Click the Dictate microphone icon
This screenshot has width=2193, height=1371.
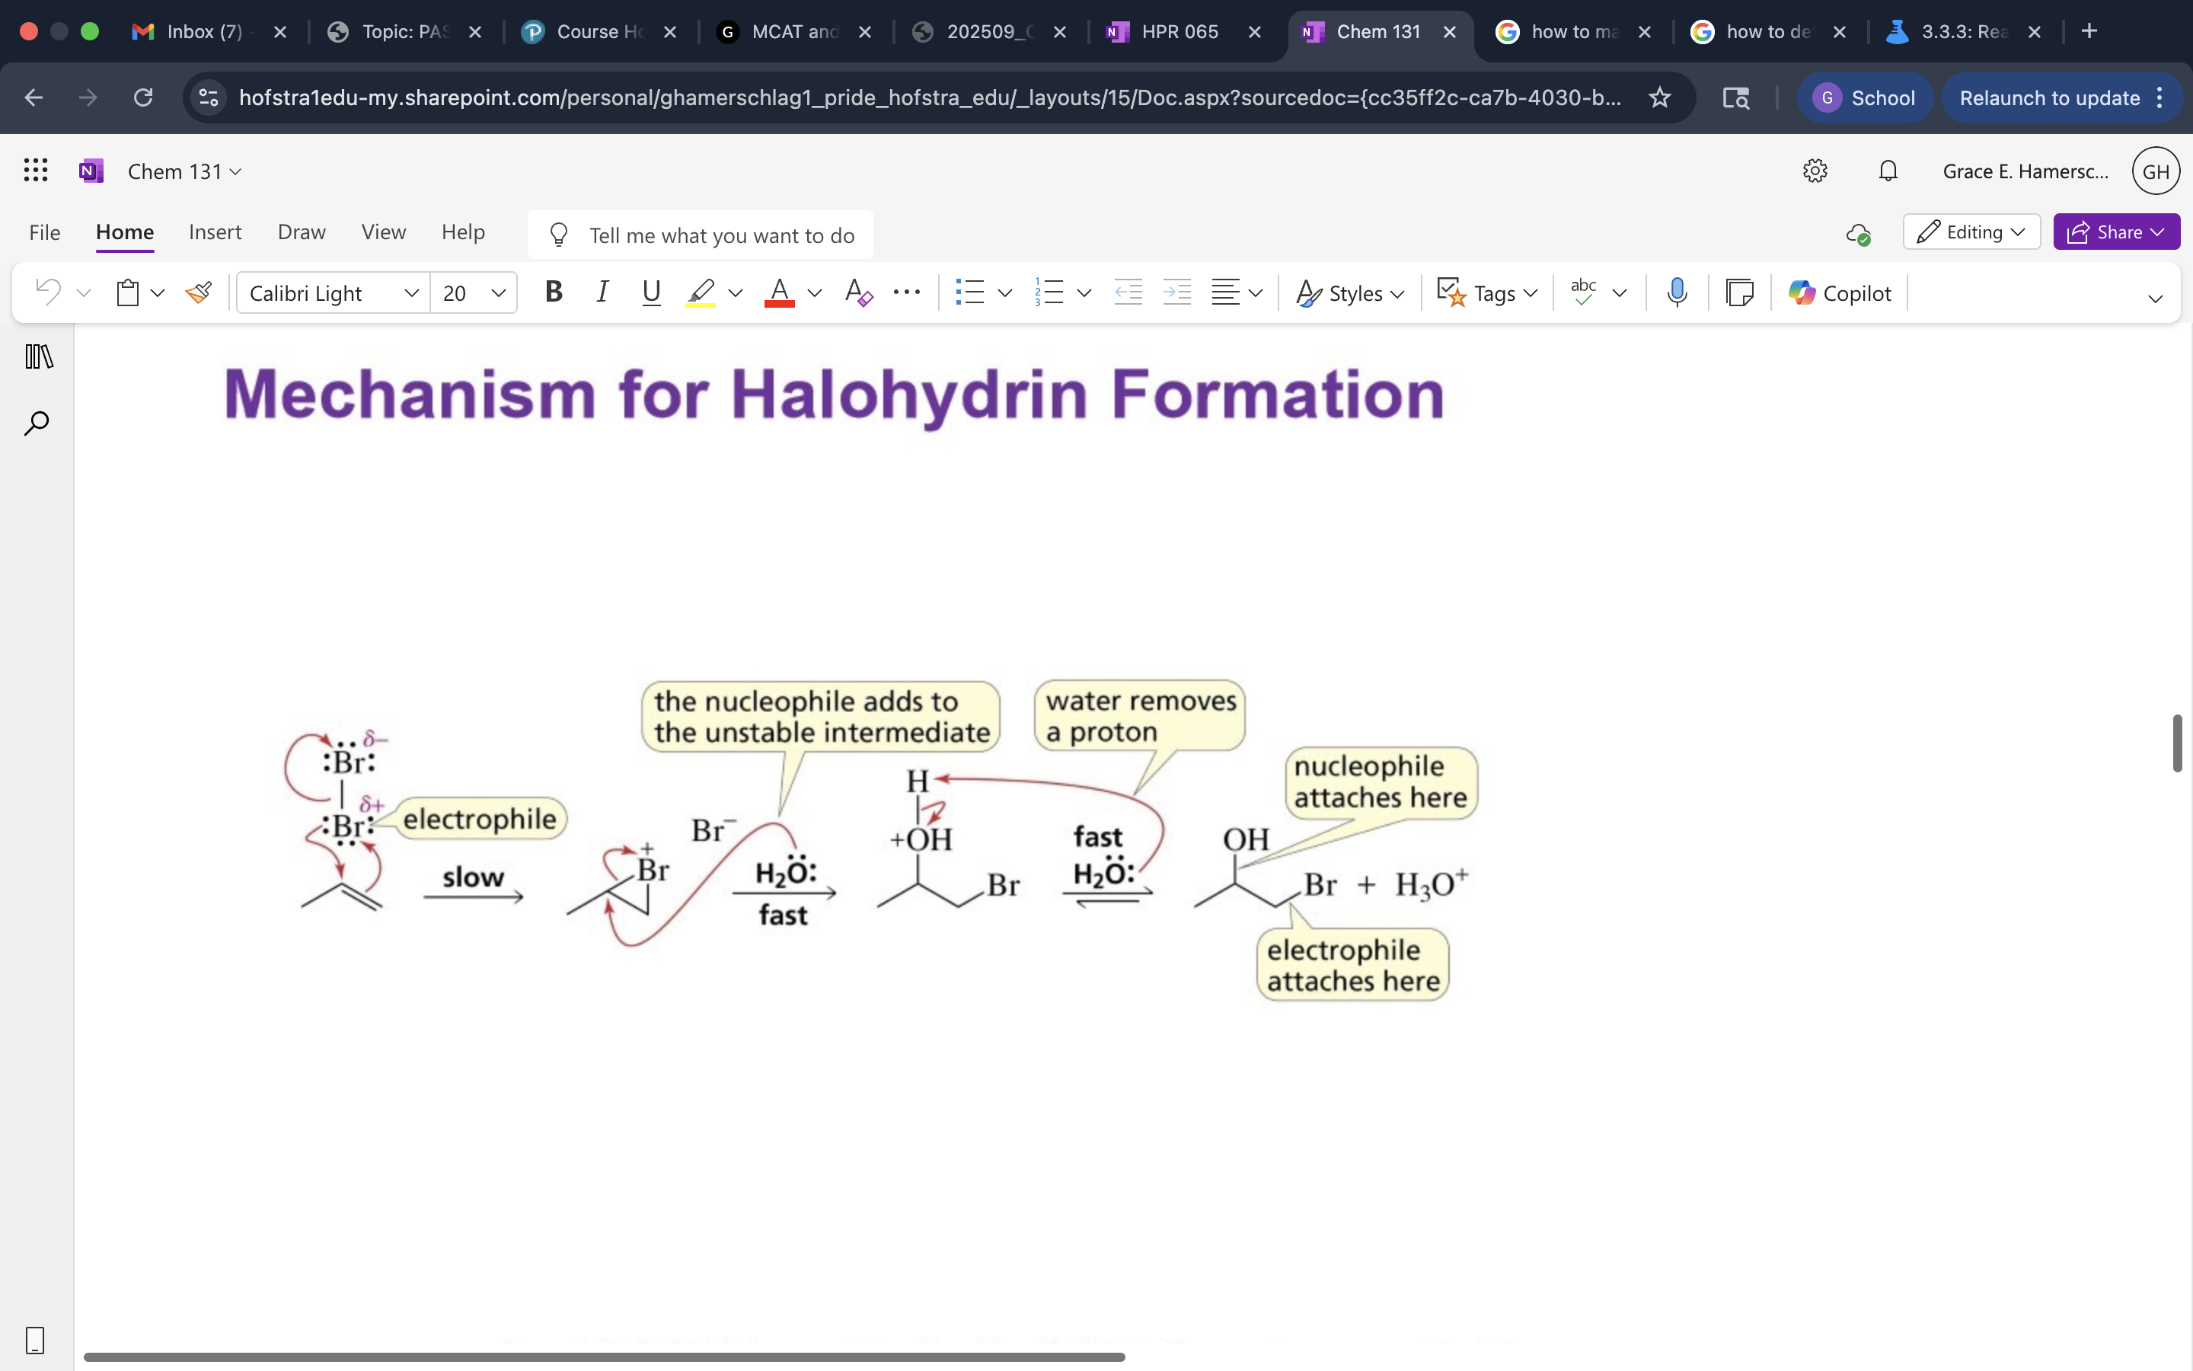pos(1677,293)
